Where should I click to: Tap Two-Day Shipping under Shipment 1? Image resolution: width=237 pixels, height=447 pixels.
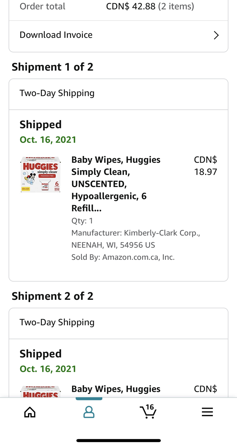coord(57,93)
